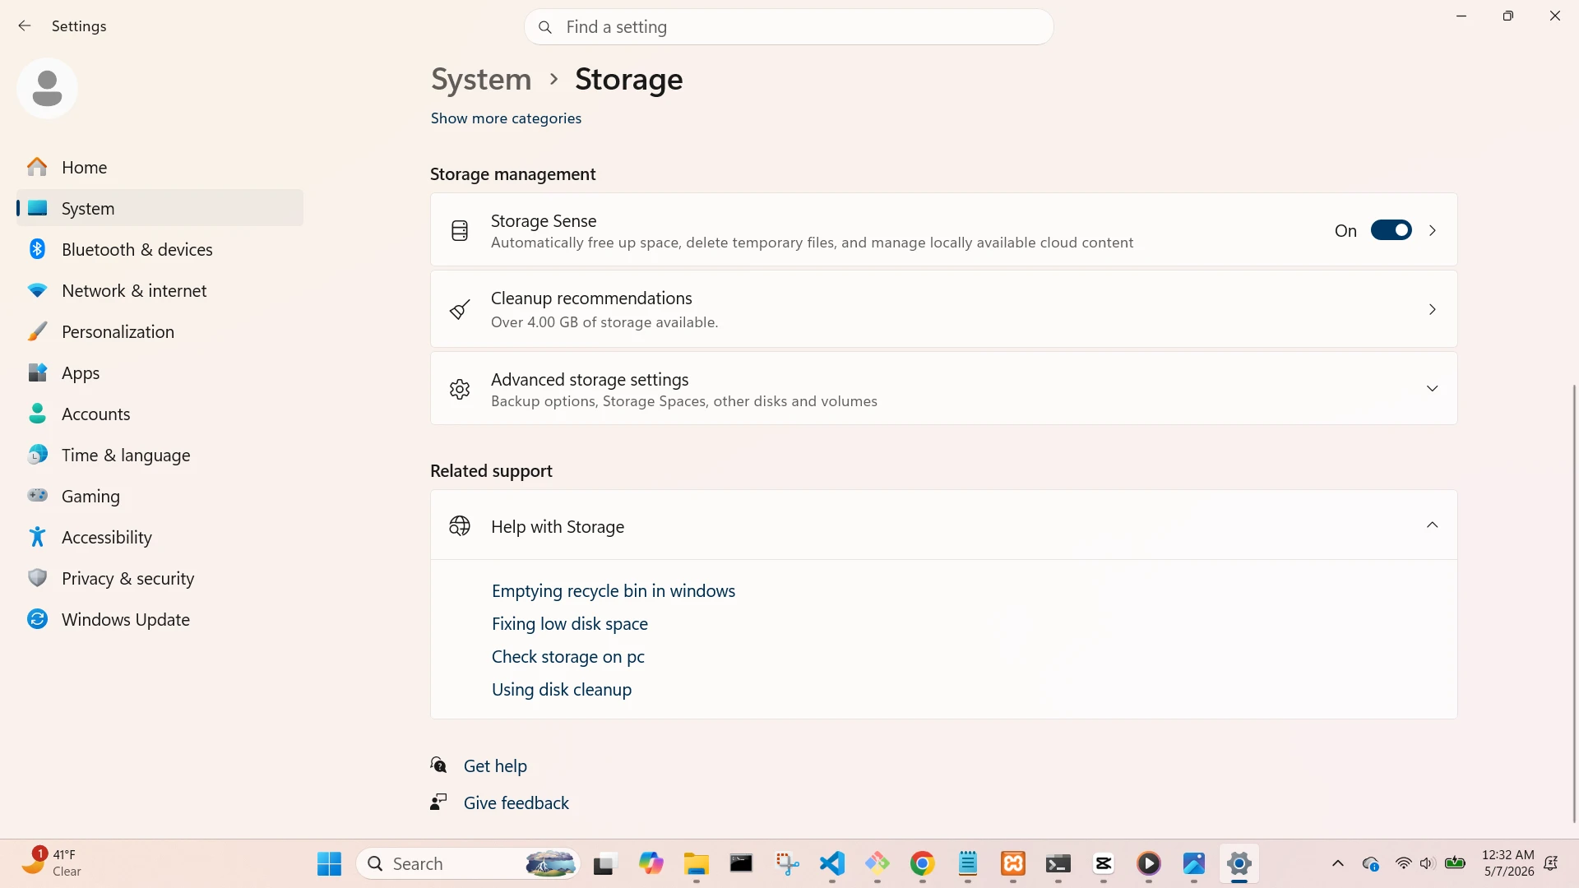Open Home in the Settings sidebar
This screenshot has width=1579, height=888.
pos(160,167)
